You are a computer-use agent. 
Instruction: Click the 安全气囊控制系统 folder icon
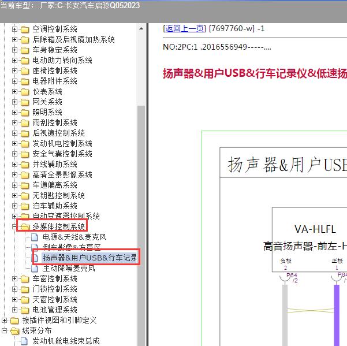point(25,154)
